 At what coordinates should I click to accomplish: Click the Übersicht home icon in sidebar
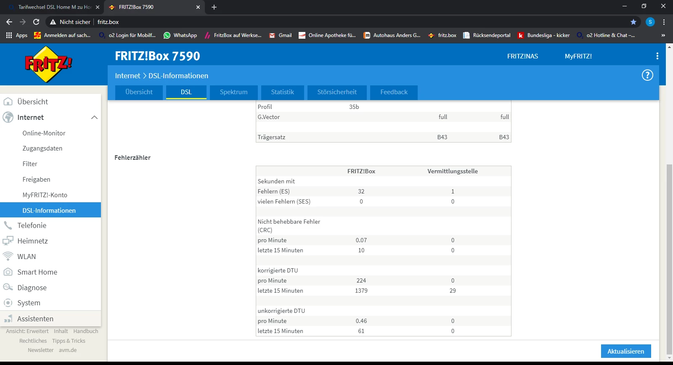[8, 102]
